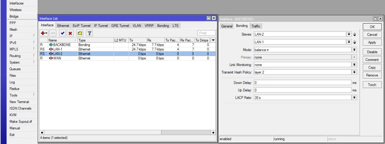This screenshot has width=385, height=144.
Task: Click the OK button
Action: pyautogui.click(x=372, y=27)
